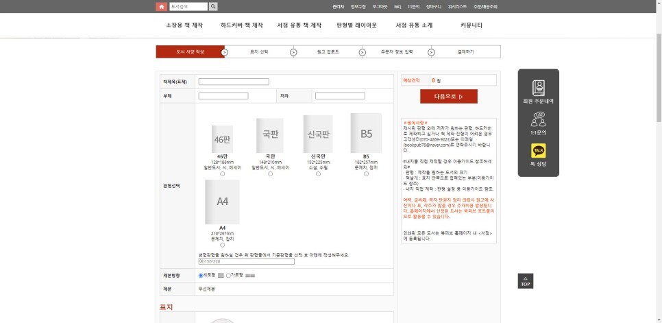Click 주문/배송조회 link in top bar
This screenshot has width=662, height=323.
pos(485,7)
